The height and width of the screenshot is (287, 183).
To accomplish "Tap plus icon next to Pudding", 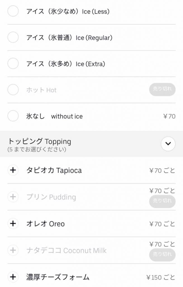I will [13, 197].
